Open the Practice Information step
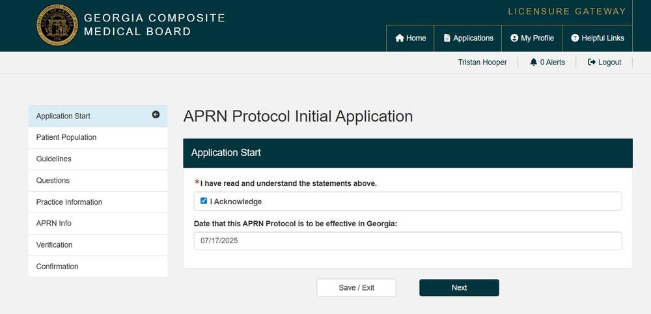This screenshot has width=651, height=314. click(98, 202)
